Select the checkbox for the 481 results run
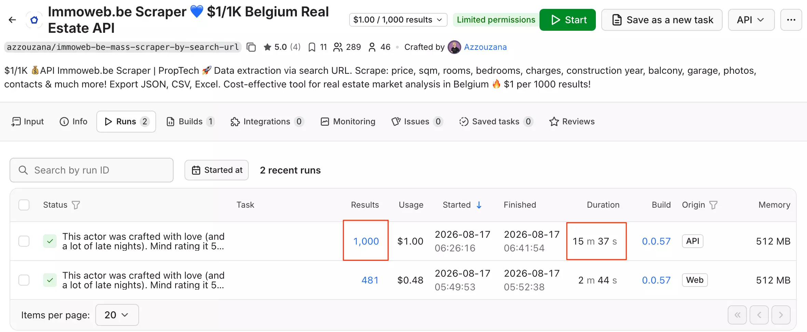Image resolution: width=807 pixels, height=332 pixels. tap(24, 280)
